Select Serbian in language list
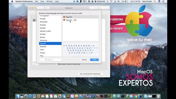The height and width of the screenshot is (99, 176). point(50,28)
